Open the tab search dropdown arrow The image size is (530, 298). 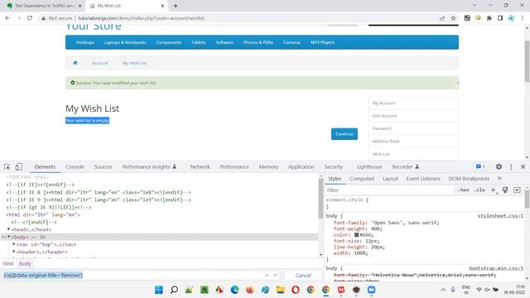point(475,6)
